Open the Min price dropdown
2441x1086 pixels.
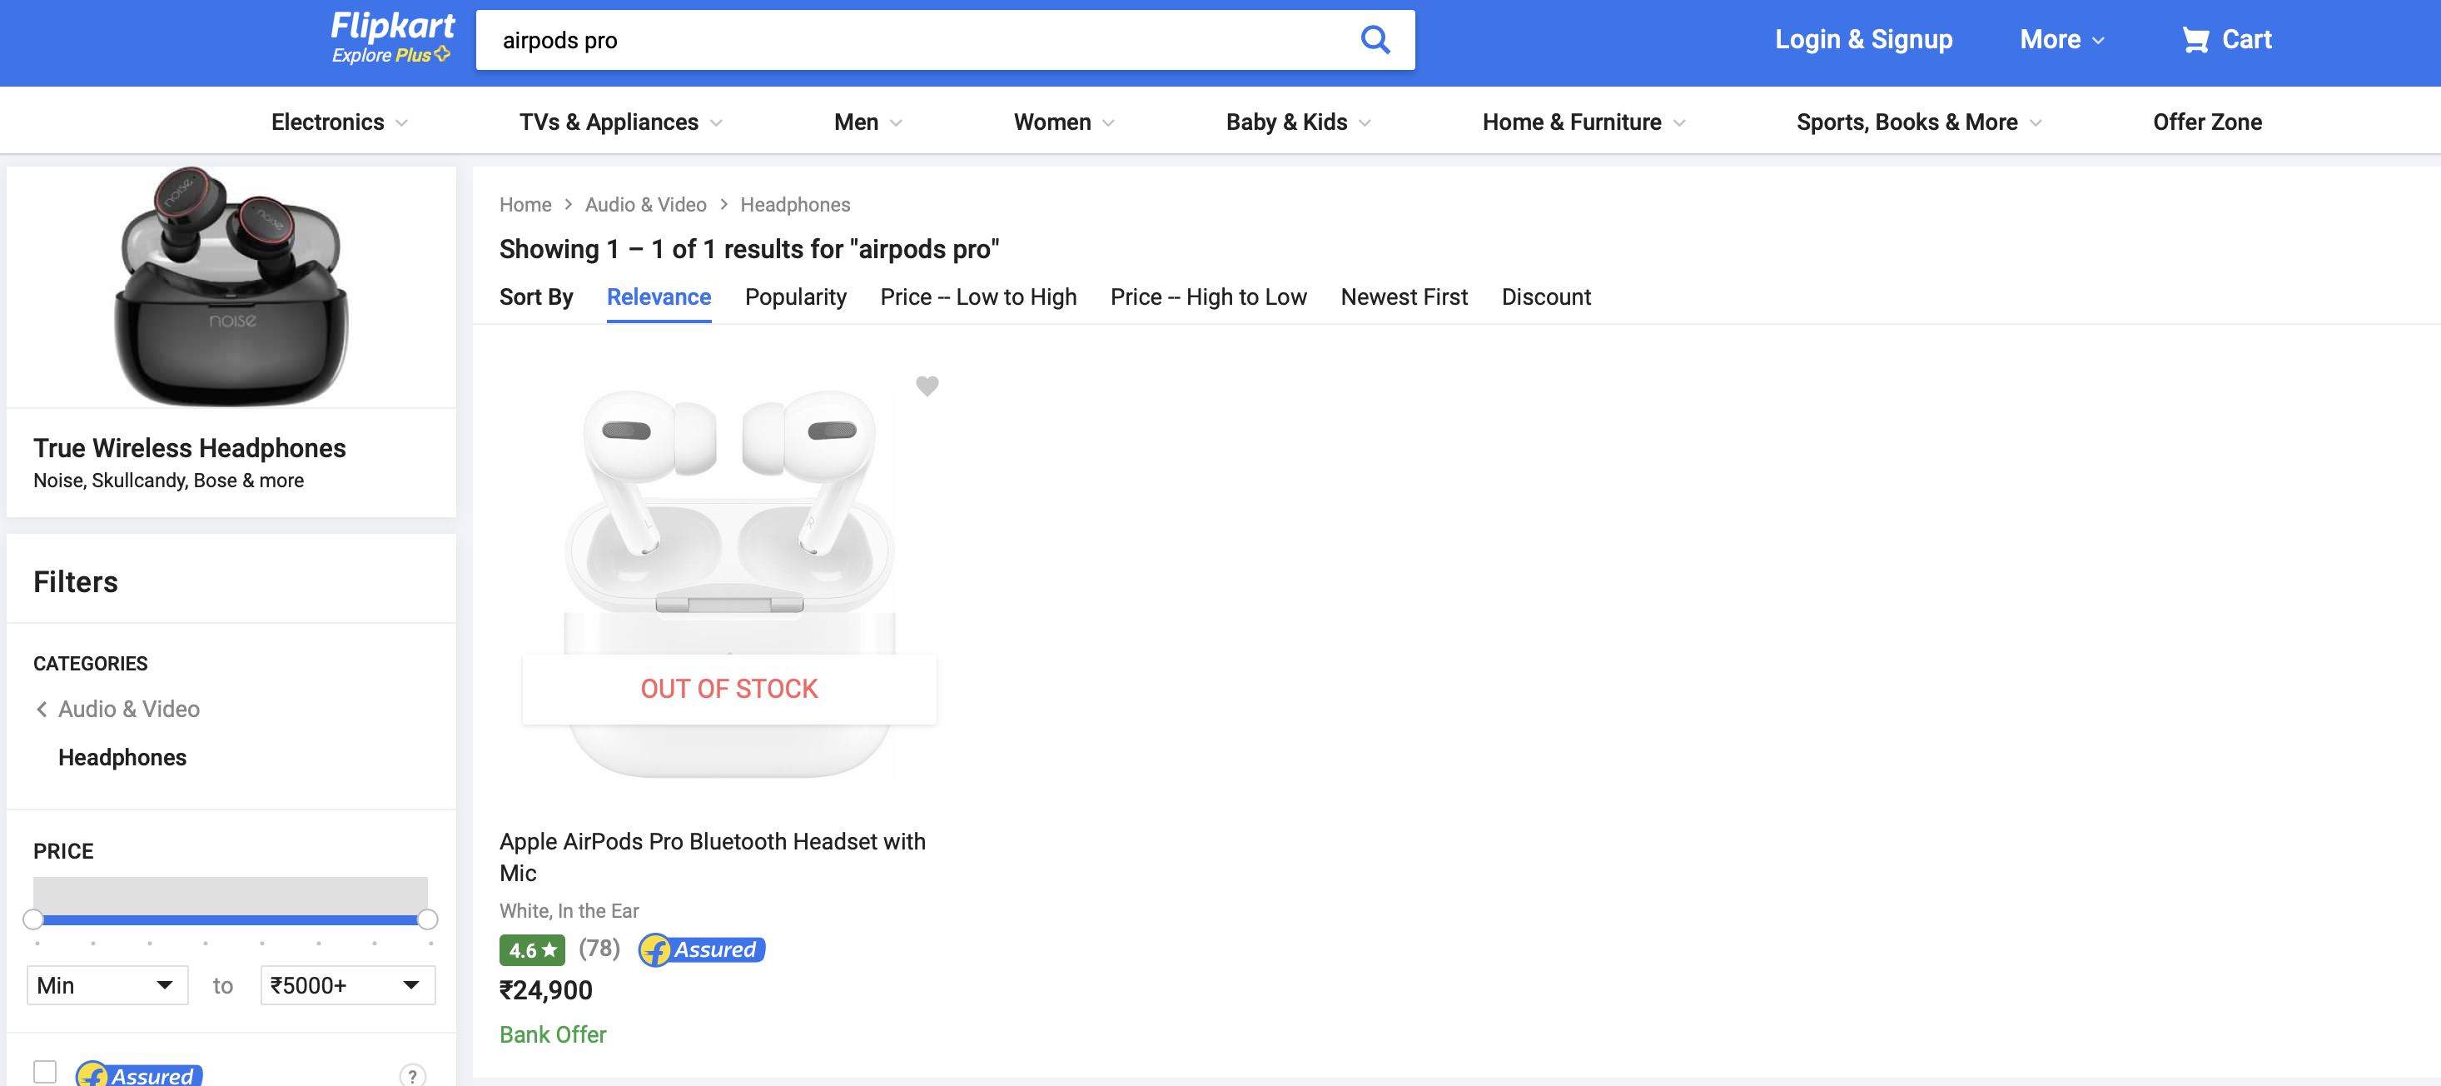[x=107, y=985]
